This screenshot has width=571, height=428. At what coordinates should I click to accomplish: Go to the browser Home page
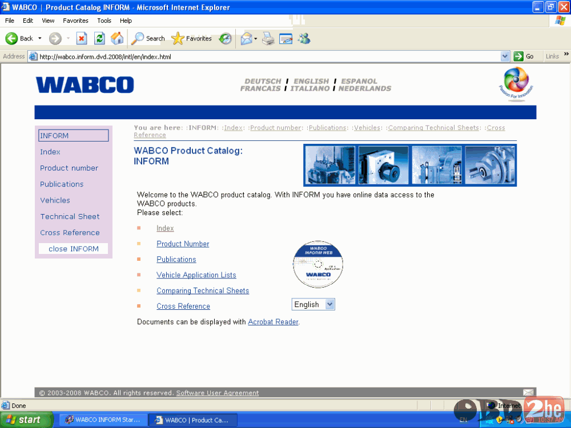(x=117, y=38)
